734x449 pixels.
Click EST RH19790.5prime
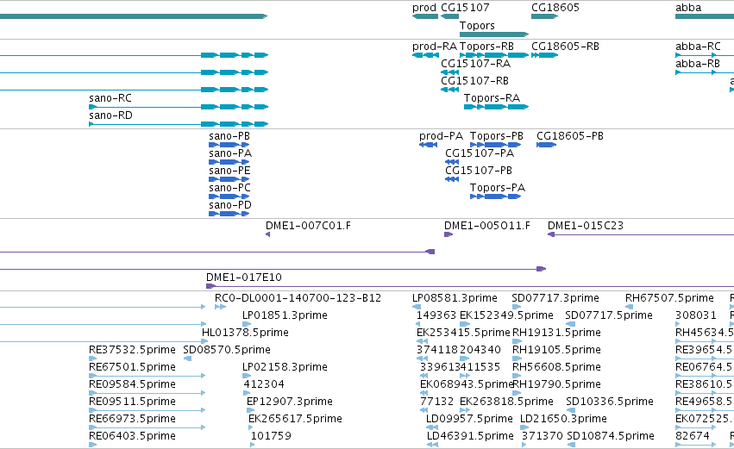tap(518, 393)
